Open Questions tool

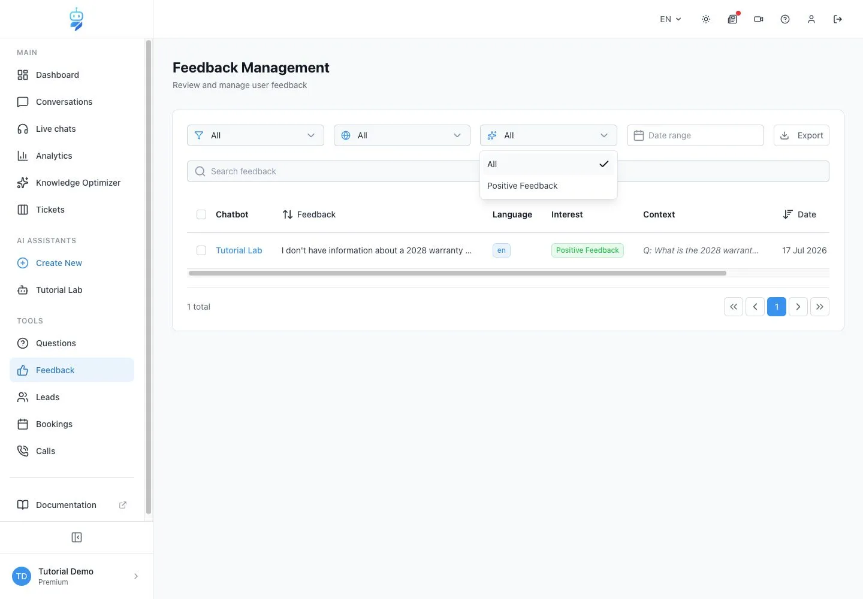pyautogui.click(x=72, y=343)
